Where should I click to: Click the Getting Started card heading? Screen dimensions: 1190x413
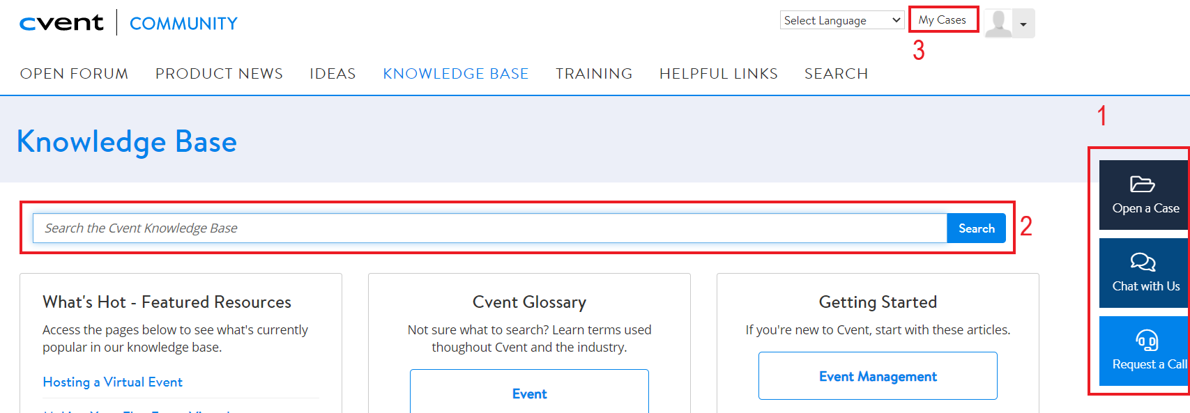(878, 302)
